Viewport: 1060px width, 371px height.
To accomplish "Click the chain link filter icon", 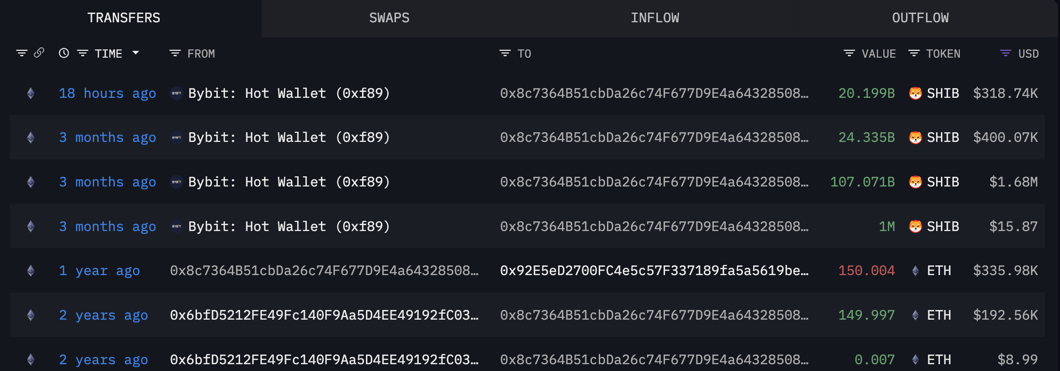I will (39, 53).
